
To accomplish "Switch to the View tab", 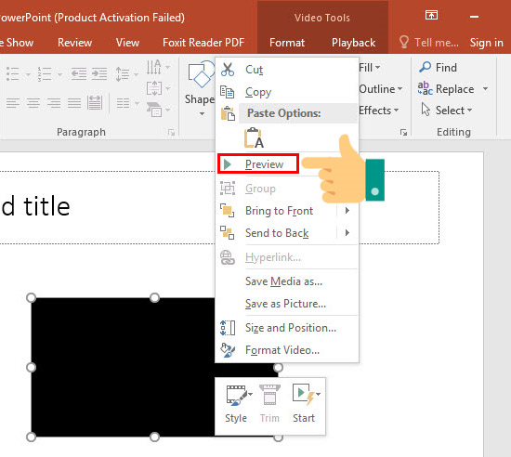I will click(x=127, y=43).
